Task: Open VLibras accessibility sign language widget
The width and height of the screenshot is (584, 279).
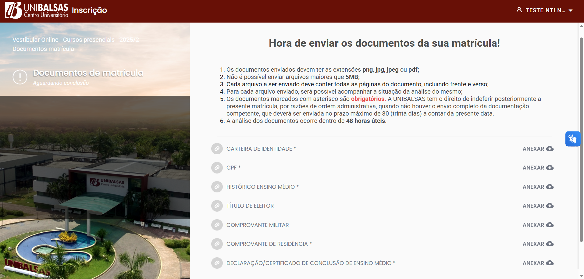Action: pyautogui.click(x=573, y=139)
